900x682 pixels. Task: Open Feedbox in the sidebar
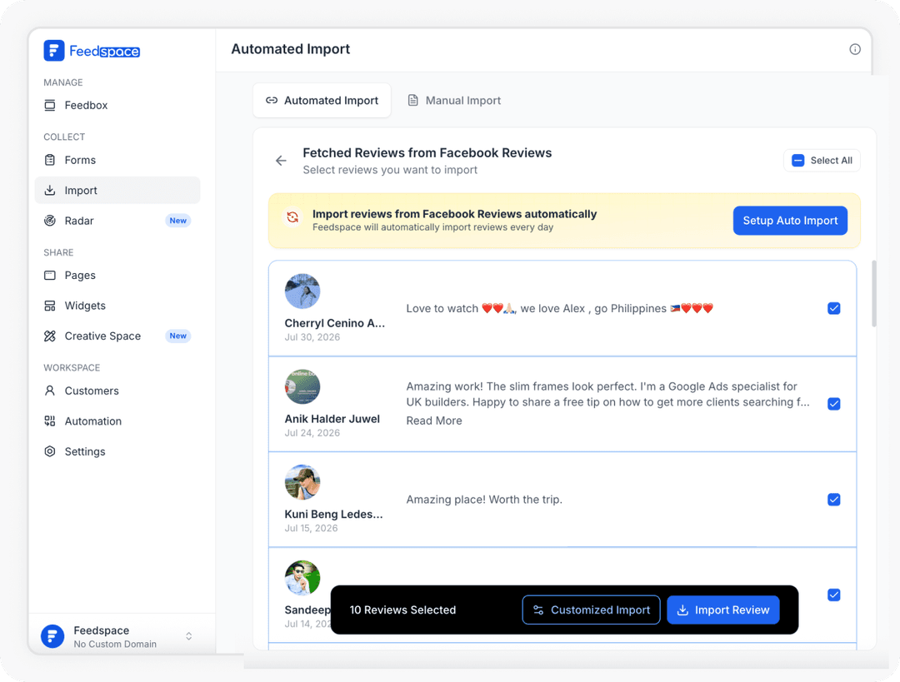click(117, 105)
